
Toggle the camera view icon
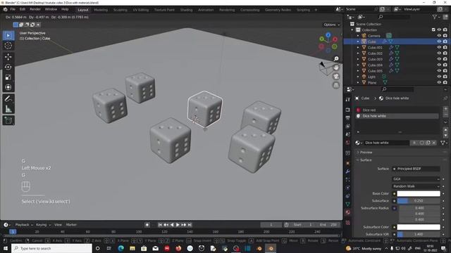[x=336, y=77]
